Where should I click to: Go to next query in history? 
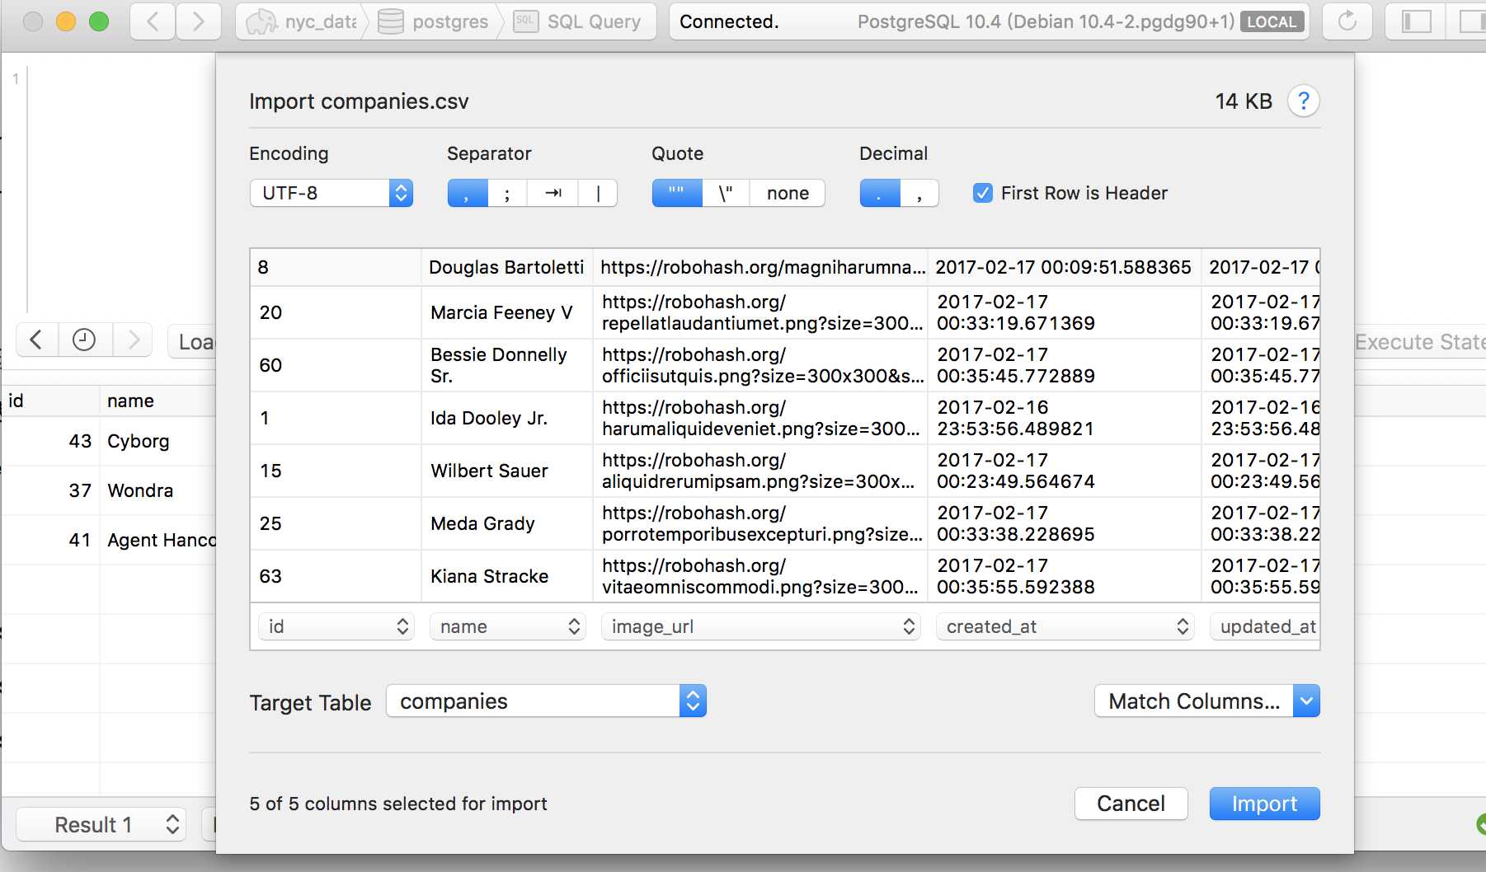click(132, 340)
